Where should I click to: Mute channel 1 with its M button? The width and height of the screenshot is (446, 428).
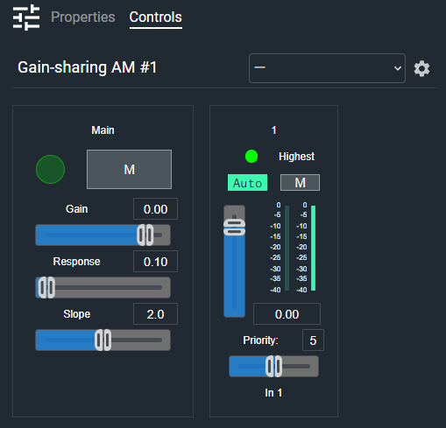point(300,183)
